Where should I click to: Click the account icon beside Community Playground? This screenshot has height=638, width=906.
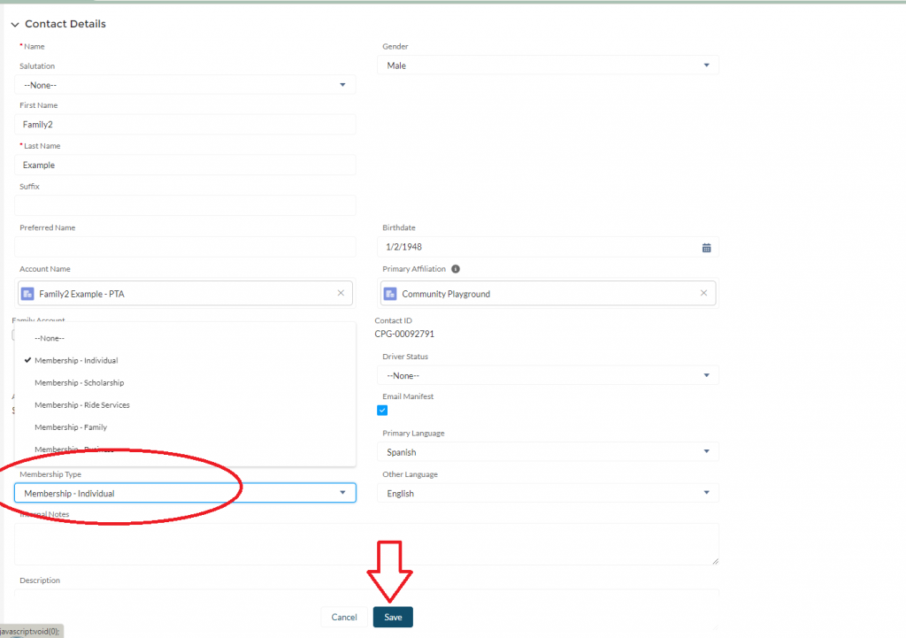point(391,294)
